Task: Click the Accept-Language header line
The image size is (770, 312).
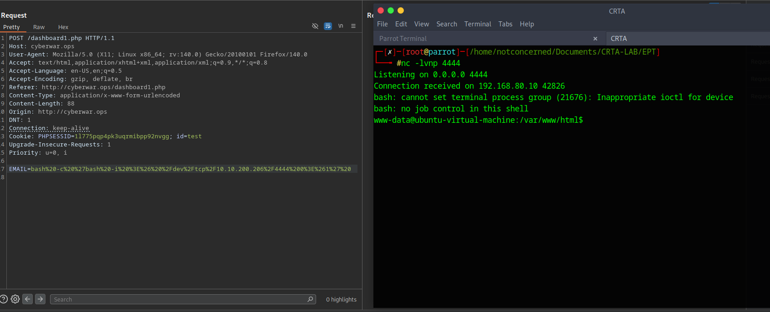Action: (x=65, y=71)
